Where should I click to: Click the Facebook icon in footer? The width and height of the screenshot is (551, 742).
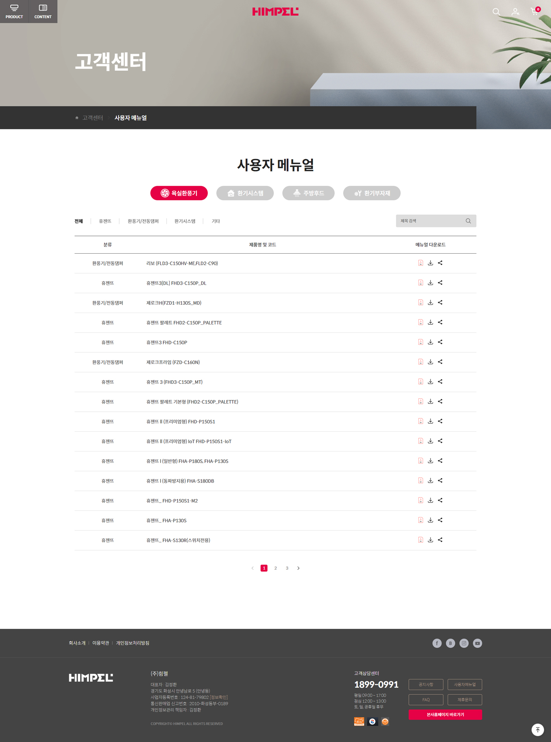point(437,643)
